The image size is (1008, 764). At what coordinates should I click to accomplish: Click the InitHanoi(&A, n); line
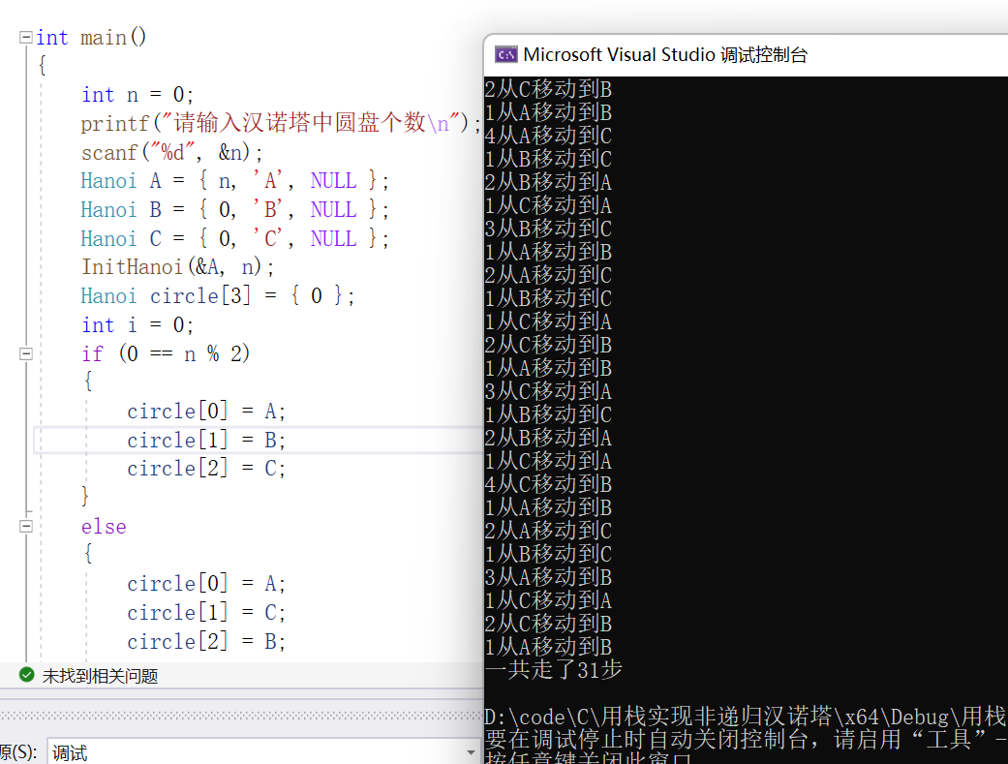tap(177, 267)
